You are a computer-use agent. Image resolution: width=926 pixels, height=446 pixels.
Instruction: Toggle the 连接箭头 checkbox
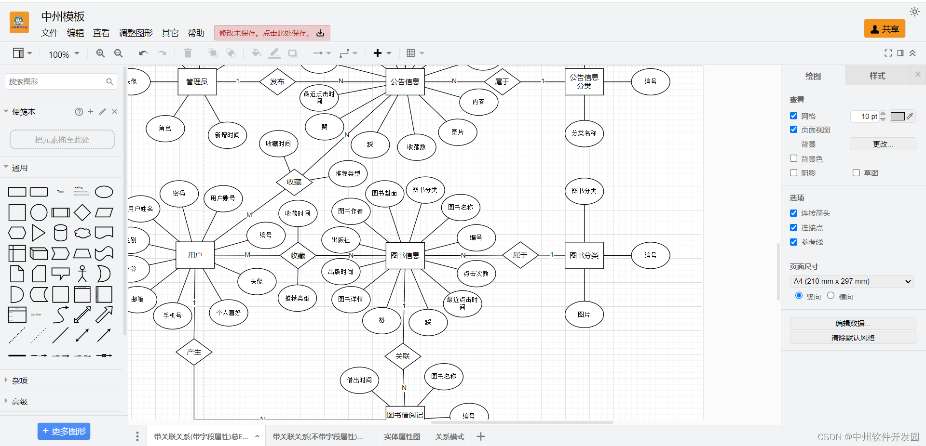[793, 213]
